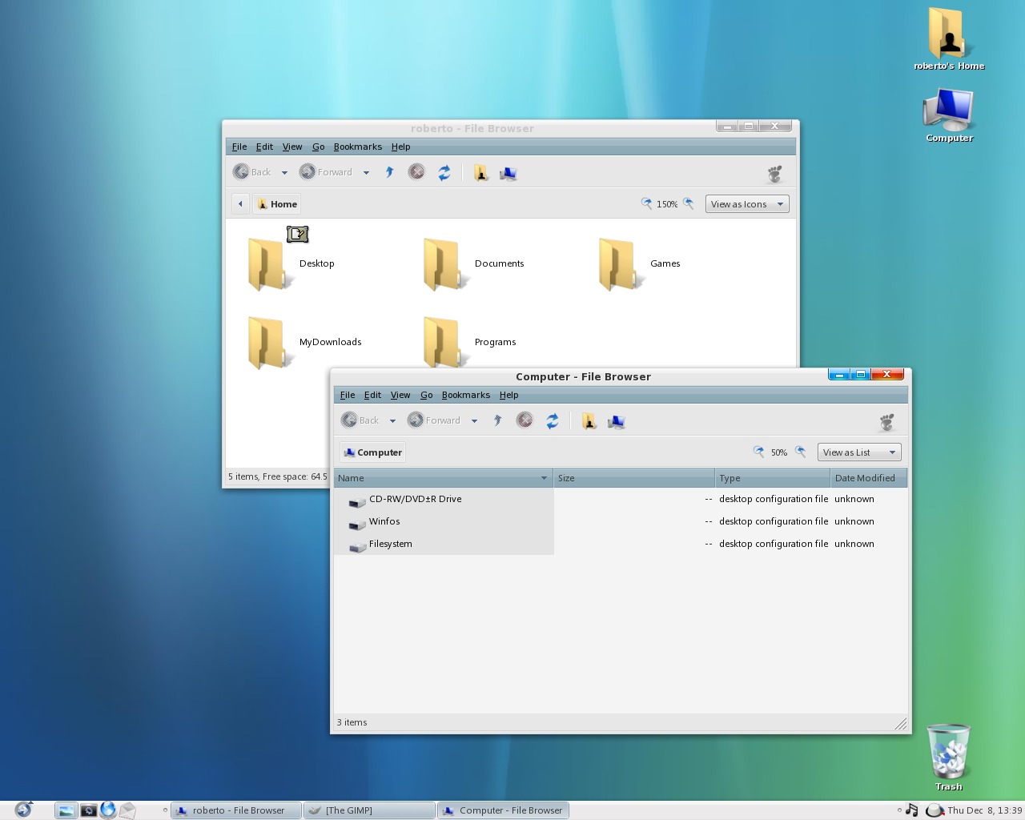Open Help menu in Computer File Browser

tap(508, 395)
